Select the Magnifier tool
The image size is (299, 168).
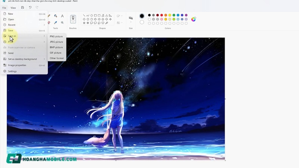point(62,22)
